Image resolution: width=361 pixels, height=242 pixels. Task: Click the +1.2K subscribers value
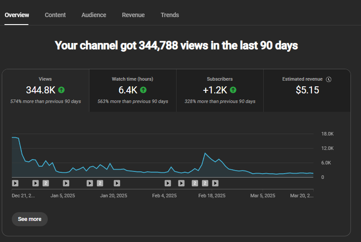click(215, 90)
